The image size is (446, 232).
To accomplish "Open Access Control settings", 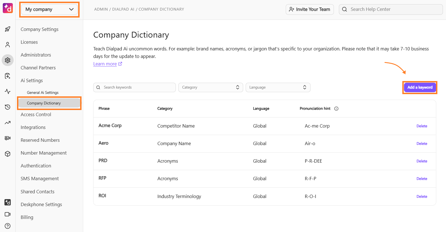I will (x=36, y=114).
